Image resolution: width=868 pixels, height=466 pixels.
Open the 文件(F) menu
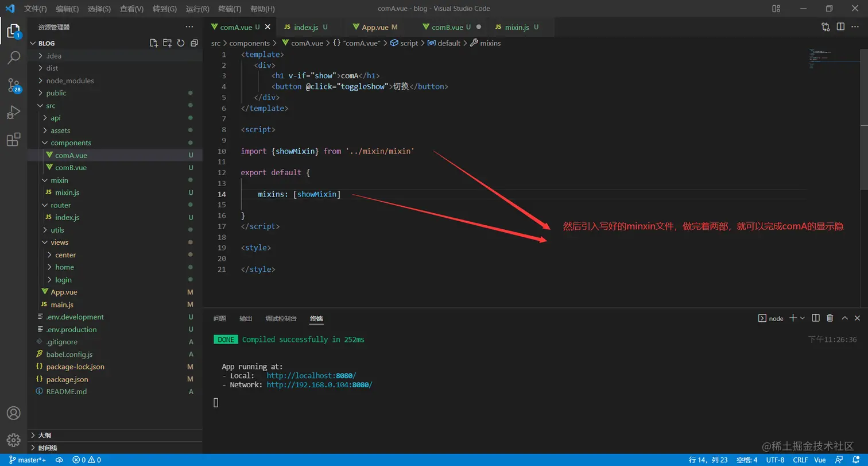click(36, 9)
